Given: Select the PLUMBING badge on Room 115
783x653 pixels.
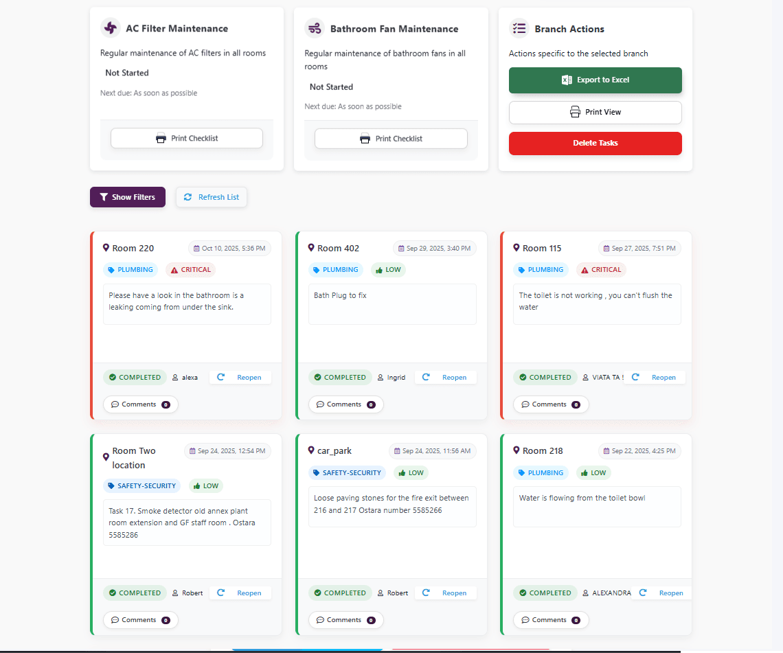Looking at the screenshot, I should [x=541, y=270].
